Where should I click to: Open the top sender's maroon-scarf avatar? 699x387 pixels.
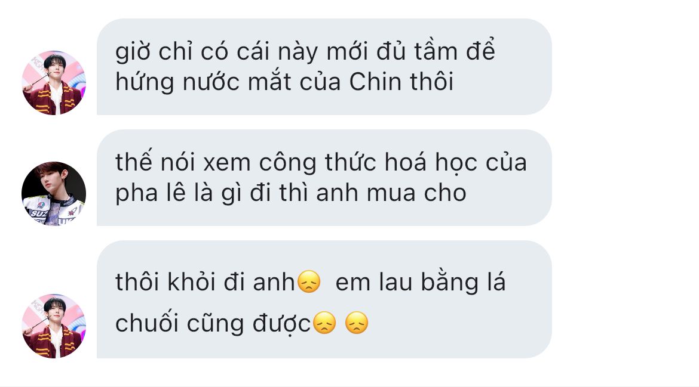[54, 83]
